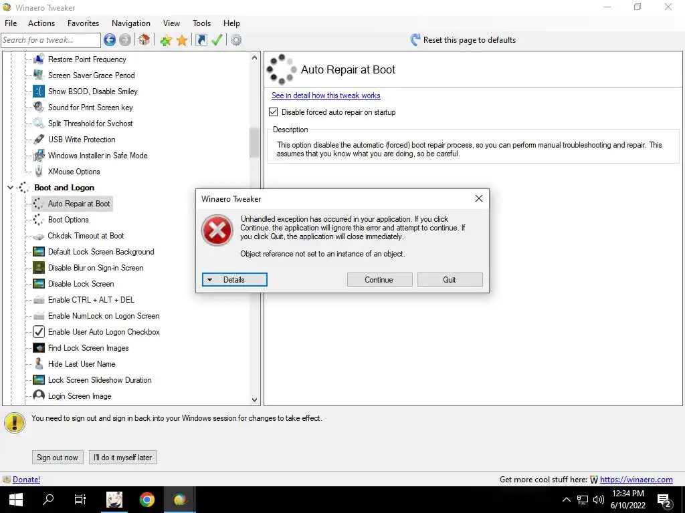Click USB Write Protection drive icon

coord(39,139)
